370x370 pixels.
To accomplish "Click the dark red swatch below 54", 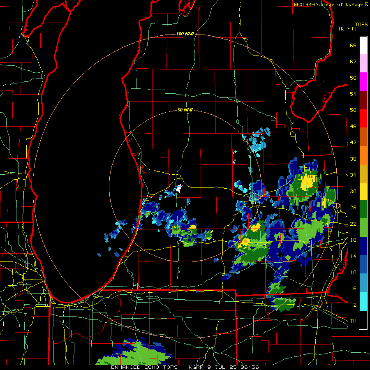I will tap(363, 100).
